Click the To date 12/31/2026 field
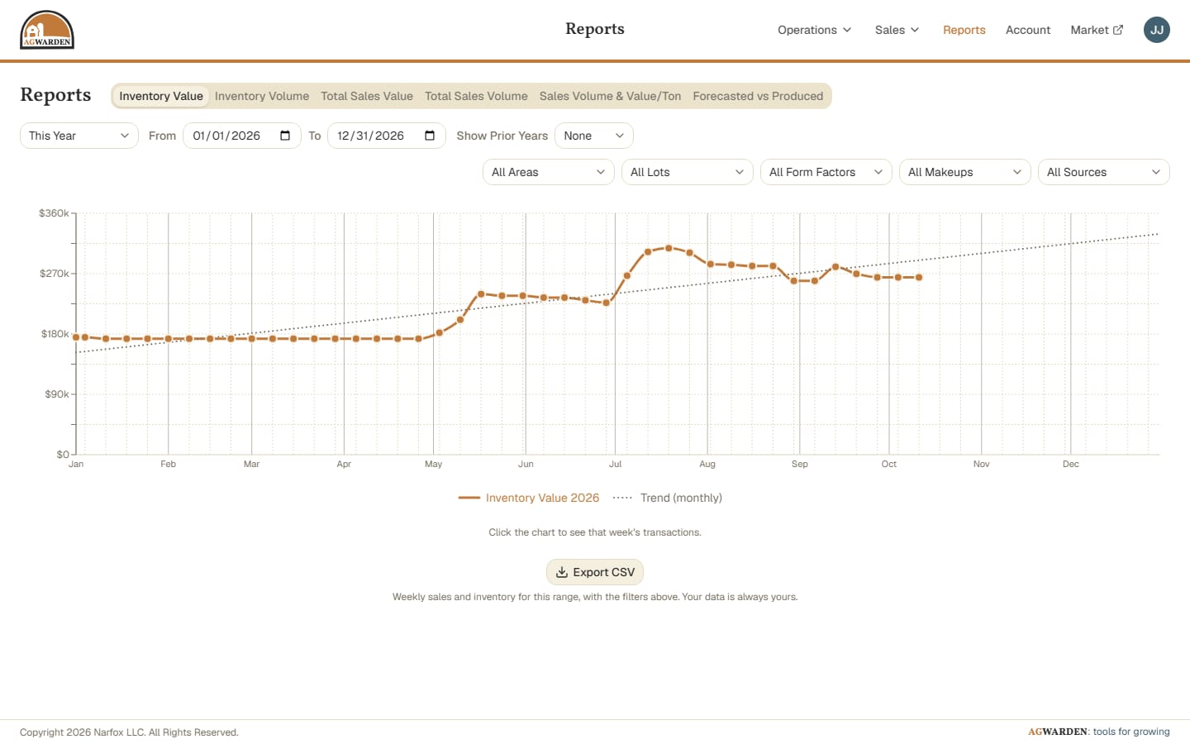This screenshot has height=744, width=1190. (387, 136)
